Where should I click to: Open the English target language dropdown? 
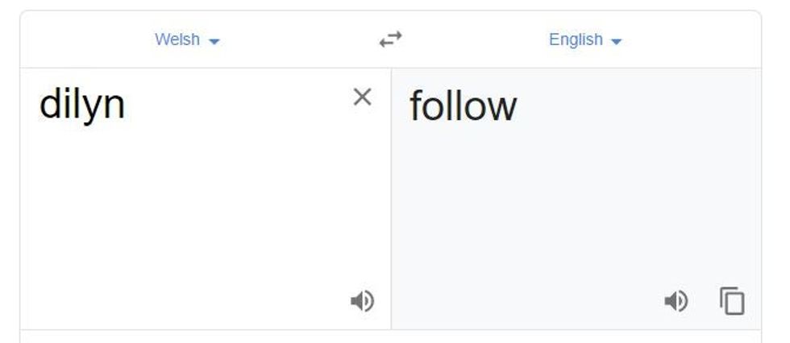coord(585,39)
